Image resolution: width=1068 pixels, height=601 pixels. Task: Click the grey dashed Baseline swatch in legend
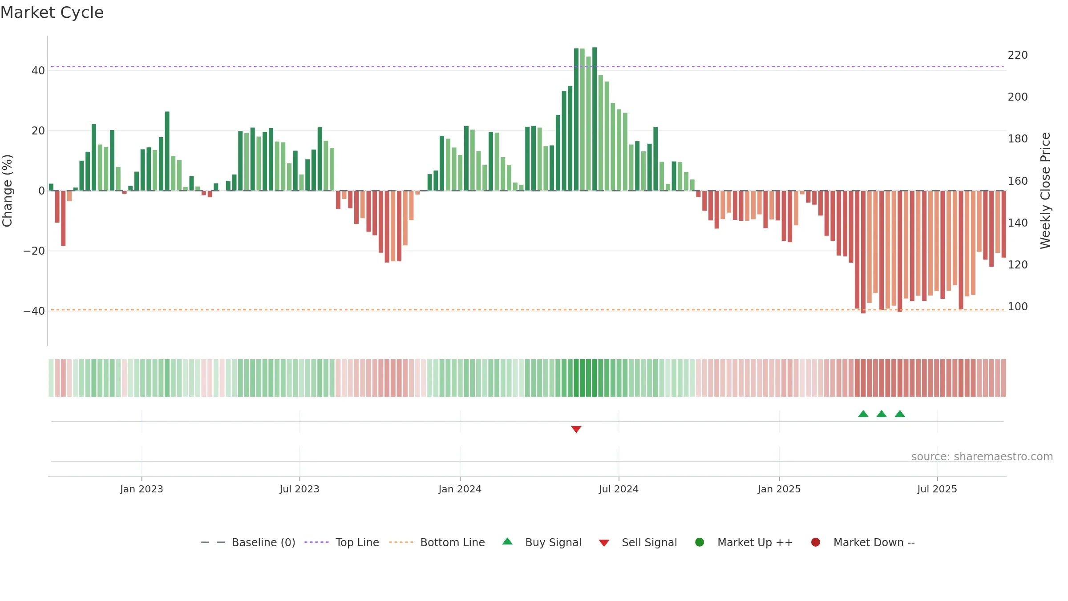213,542
